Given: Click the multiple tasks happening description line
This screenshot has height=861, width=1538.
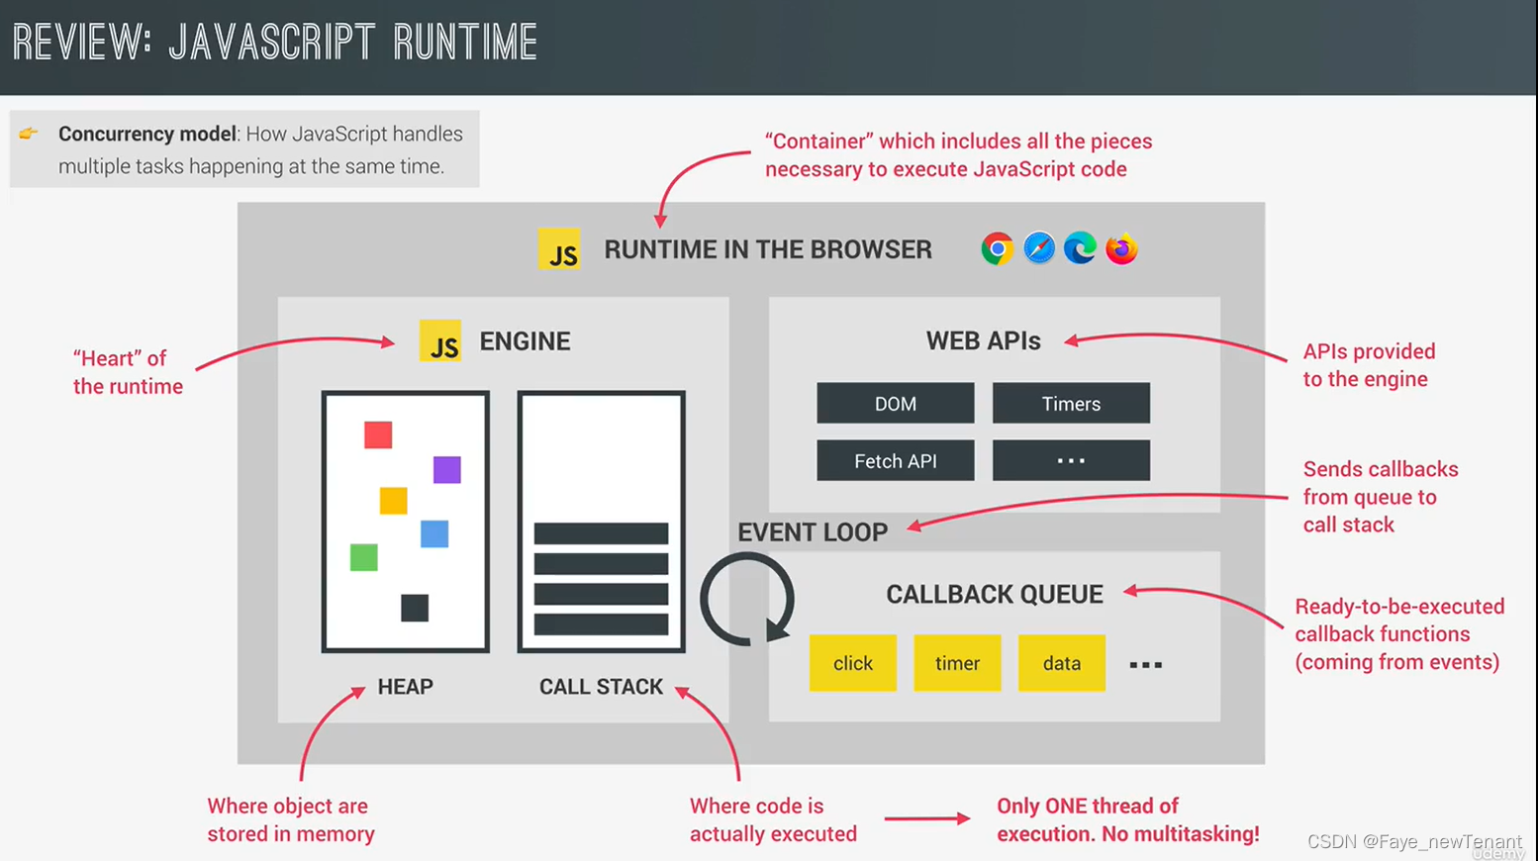Looking at the screenshot, I should pyautogui.click(x=250, y=166).
